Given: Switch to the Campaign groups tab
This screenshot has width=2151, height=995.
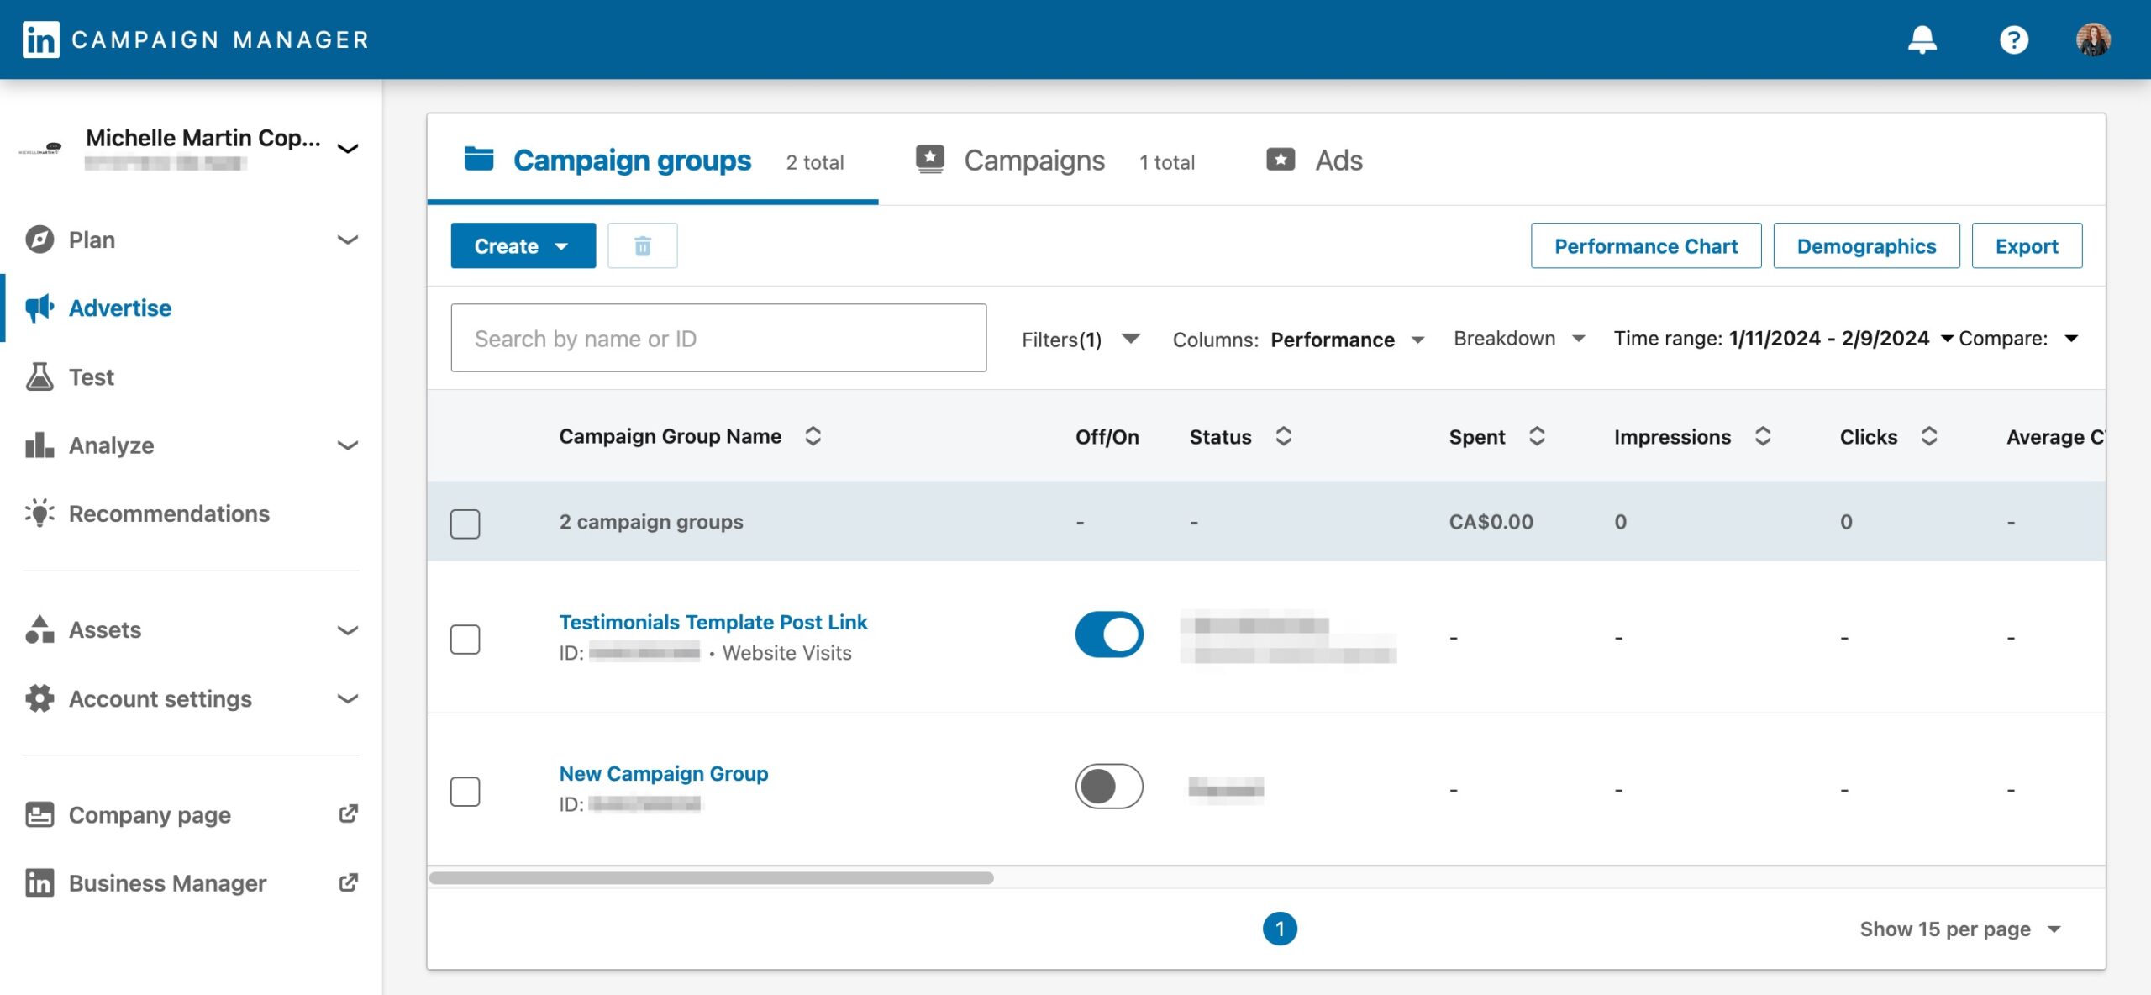Looking at the screenshot, I should point(653,160).
